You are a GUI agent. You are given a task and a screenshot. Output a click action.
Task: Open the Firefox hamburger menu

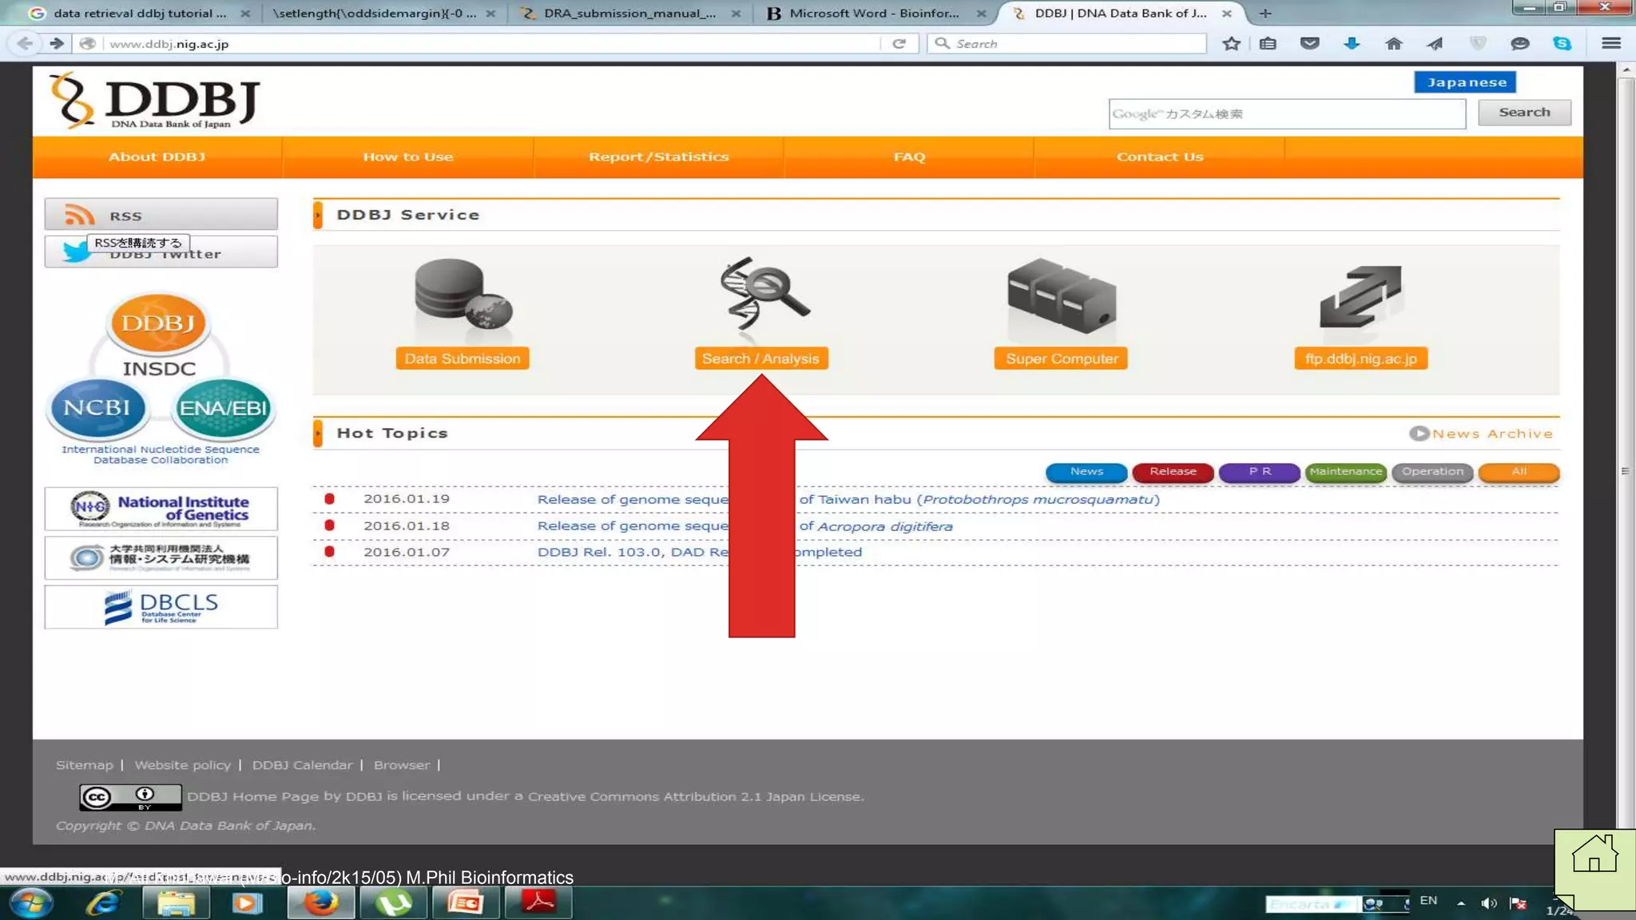(1610, 44)
